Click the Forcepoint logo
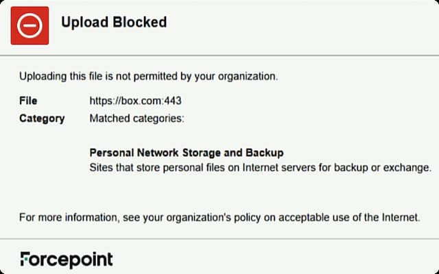Viewport: 439px width, 274px height. pyautogui.click(x=66, y=260)
